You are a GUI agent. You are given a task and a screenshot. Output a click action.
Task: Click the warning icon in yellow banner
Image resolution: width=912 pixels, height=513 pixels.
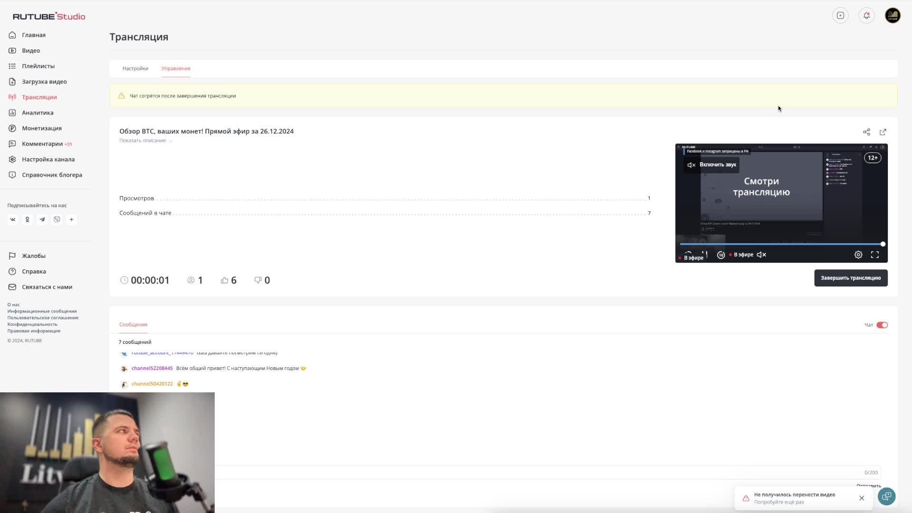point(122,96)
